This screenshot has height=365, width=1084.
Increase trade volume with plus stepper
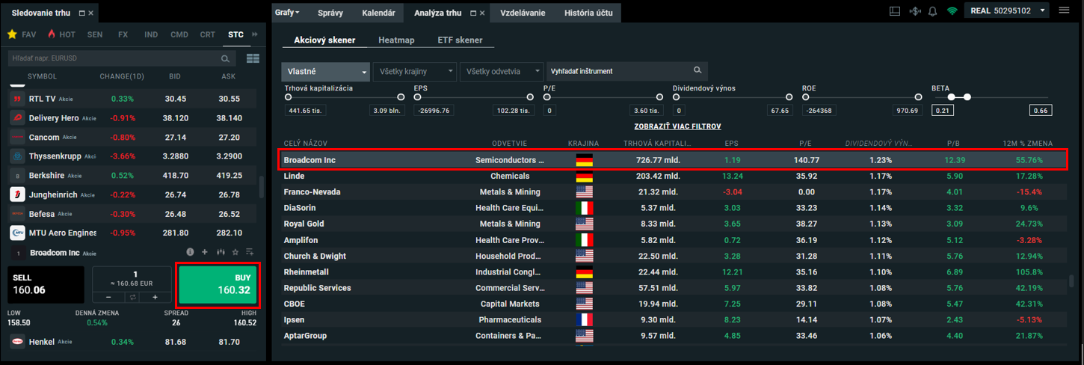click(x=155, y=297)
